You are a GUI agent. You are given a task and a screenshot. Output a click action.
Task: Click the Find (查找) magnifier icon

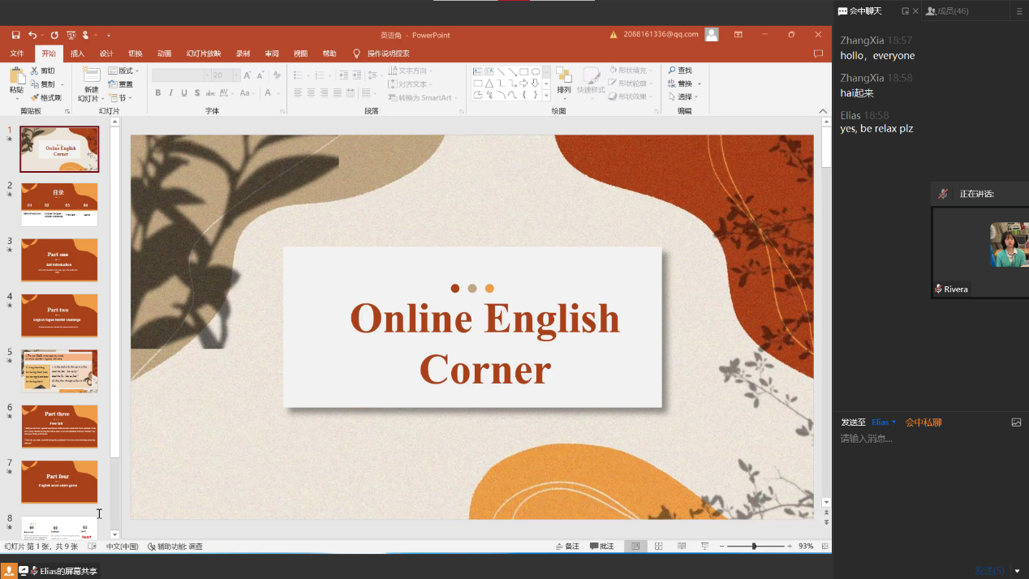(x=673, y=71)
